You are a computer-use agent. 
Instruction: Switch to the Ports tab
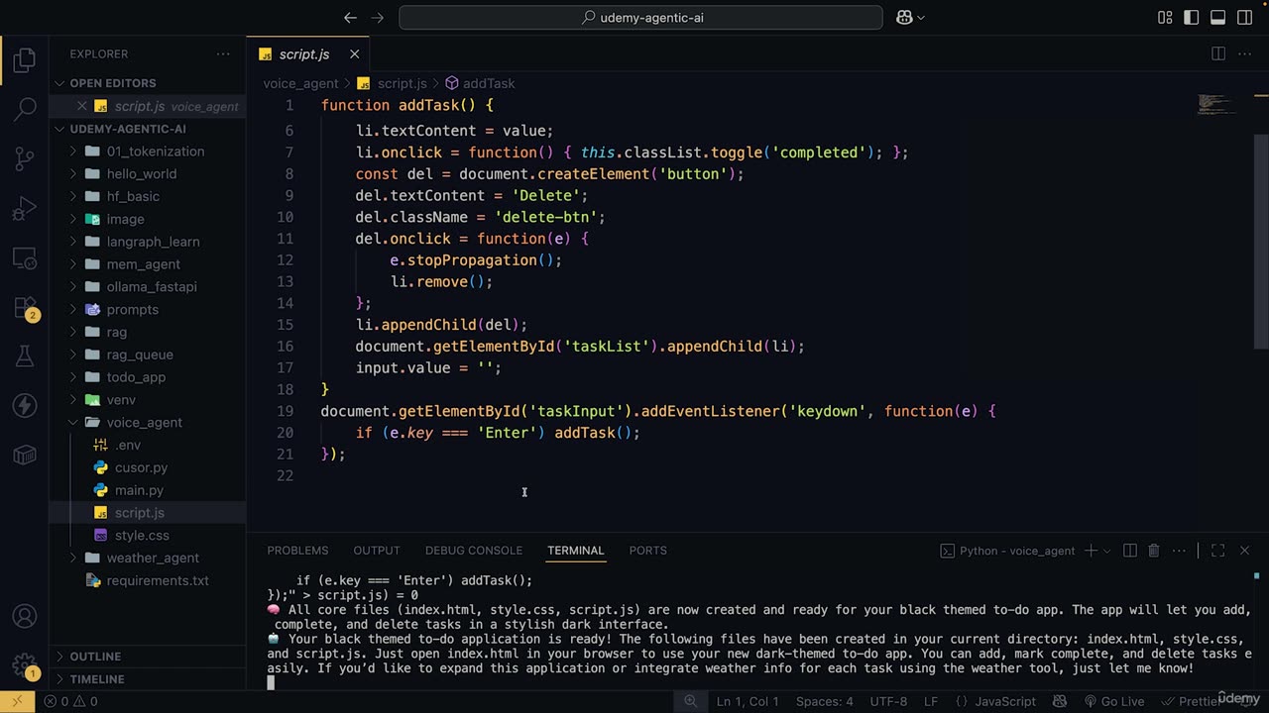coord(648,551)
